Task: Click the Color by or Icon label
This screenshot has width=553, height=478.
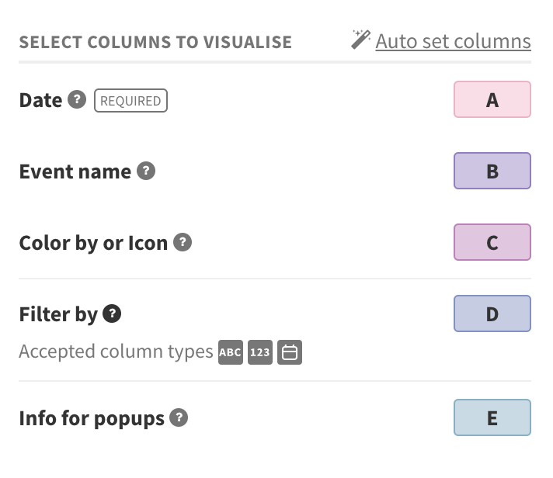Action: tap(93, 243)
